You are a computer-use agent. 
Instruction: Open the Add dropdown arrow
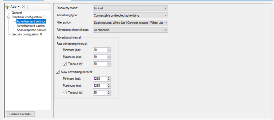tap(19, 7)
